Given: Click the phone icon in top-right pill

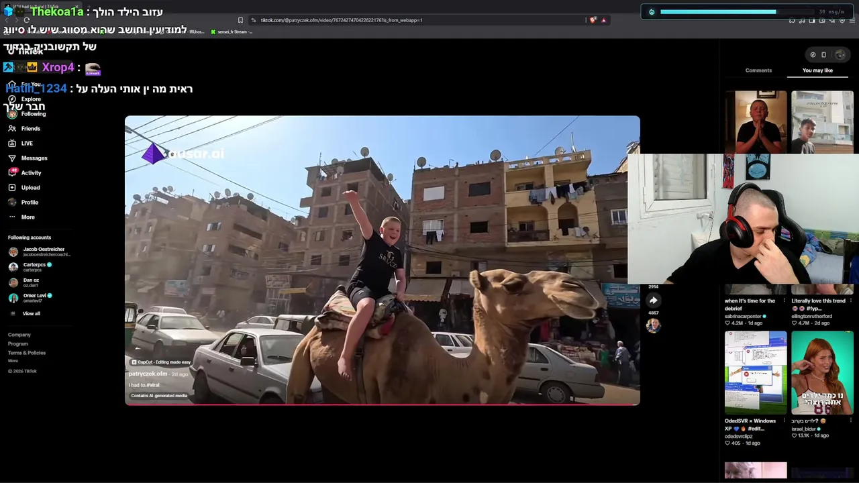Looking at the screenshot, I should point(824,55).
